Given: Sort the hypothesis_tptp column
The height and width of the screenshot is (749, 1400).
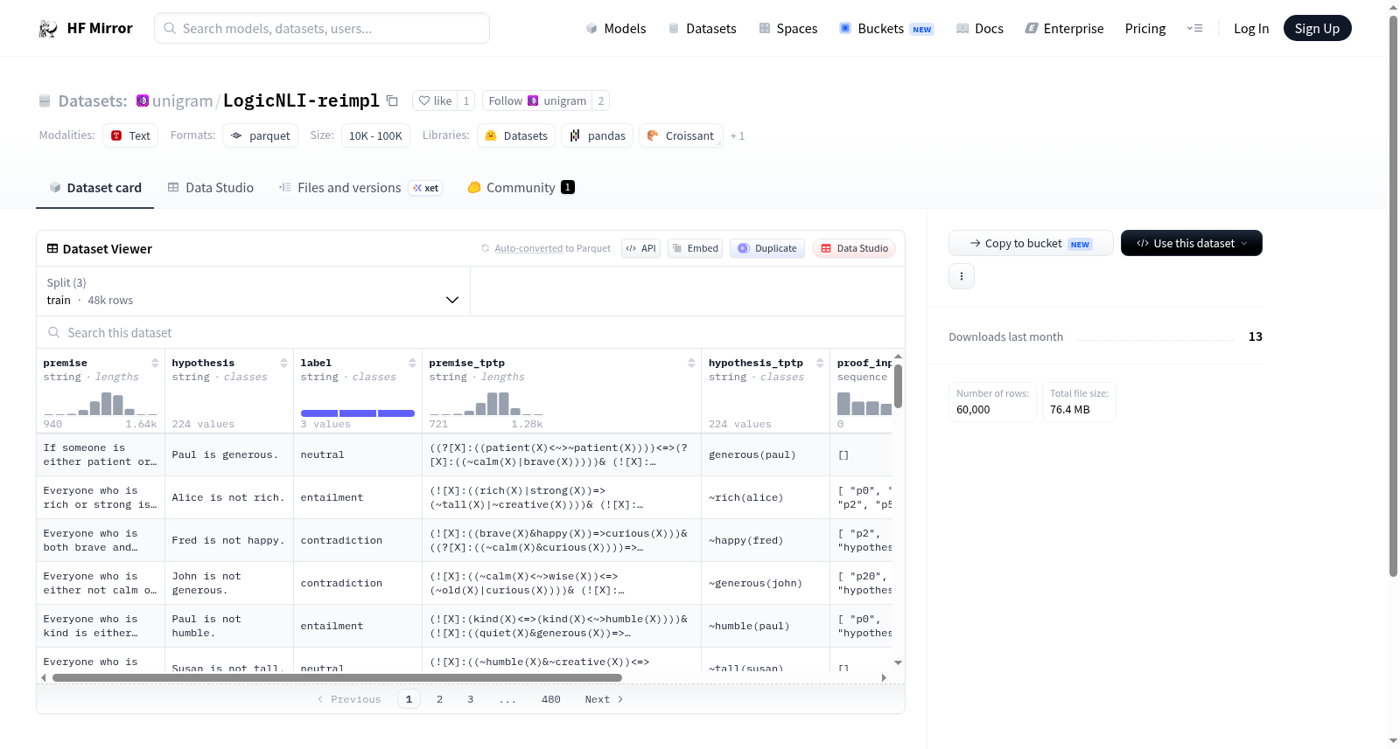Looking at the screenshot, I should tap(820, 363).
